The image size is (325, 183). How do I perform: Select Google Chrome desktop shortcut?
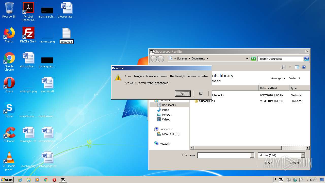click(x=9, y=62)
